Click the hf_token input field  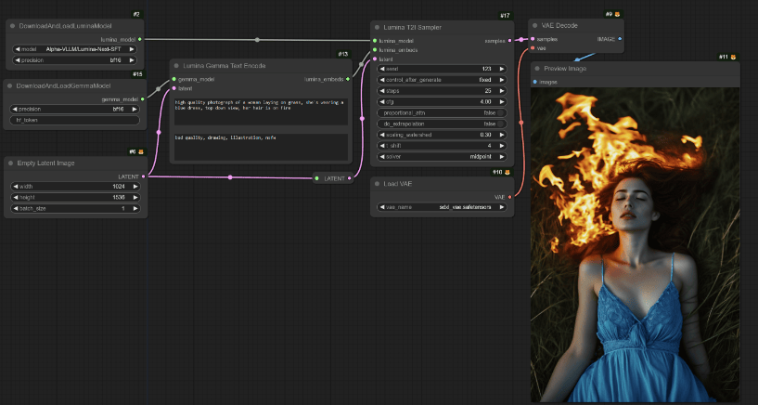point(74,120)
